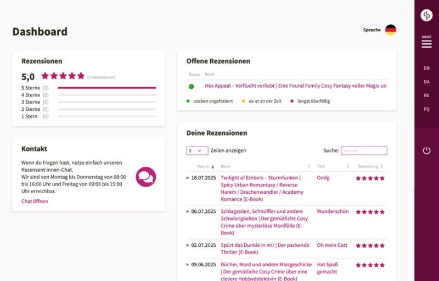Click the Dashboard heading
Screen dimensions: 439x281
point(40,32)
